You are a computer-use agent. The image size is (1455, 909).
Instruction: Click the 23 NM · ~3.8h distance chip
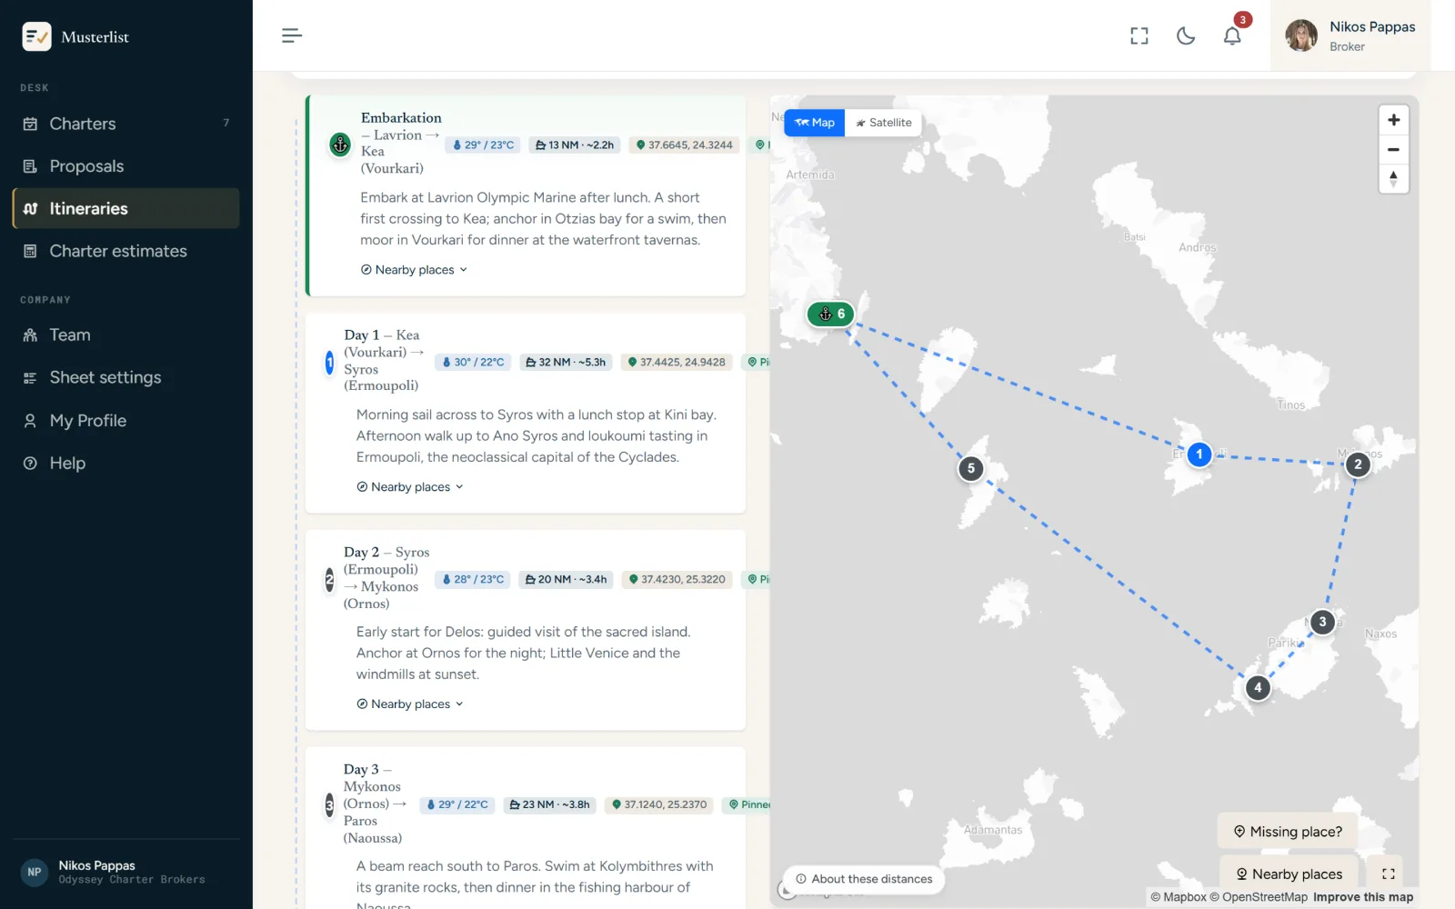(x=549, y=804)
